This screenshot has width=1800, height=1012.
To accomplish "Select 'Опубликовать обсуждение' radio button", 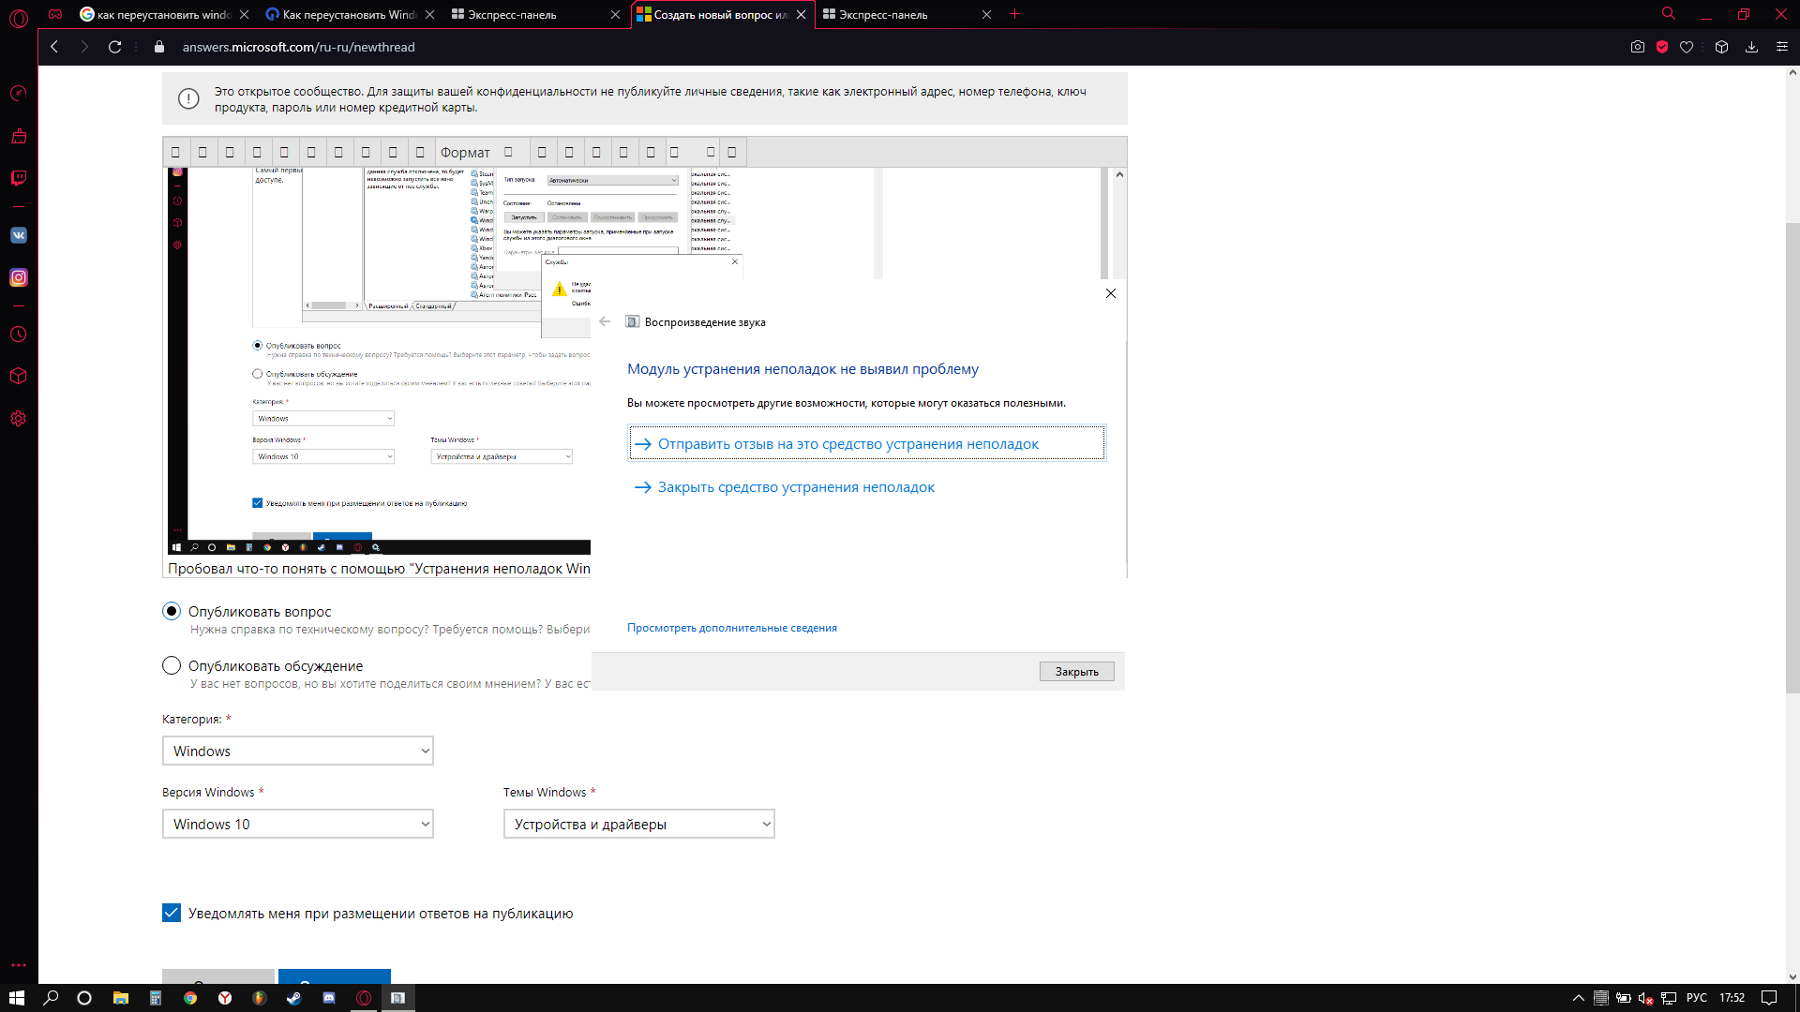I will [x=172, y=665].
